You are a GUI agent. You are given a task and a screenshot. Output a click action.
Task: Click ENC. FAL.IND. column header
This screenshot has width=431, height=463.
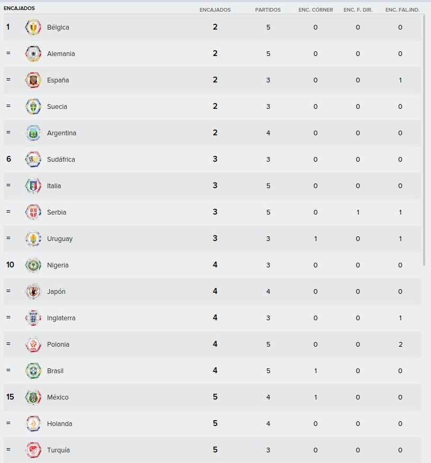pyautogui.click(x=402, y=10)
